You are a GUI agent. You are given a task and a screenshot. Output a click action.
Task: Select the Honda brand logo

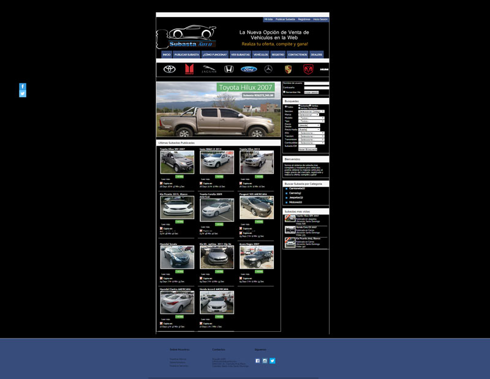point(228,69)
